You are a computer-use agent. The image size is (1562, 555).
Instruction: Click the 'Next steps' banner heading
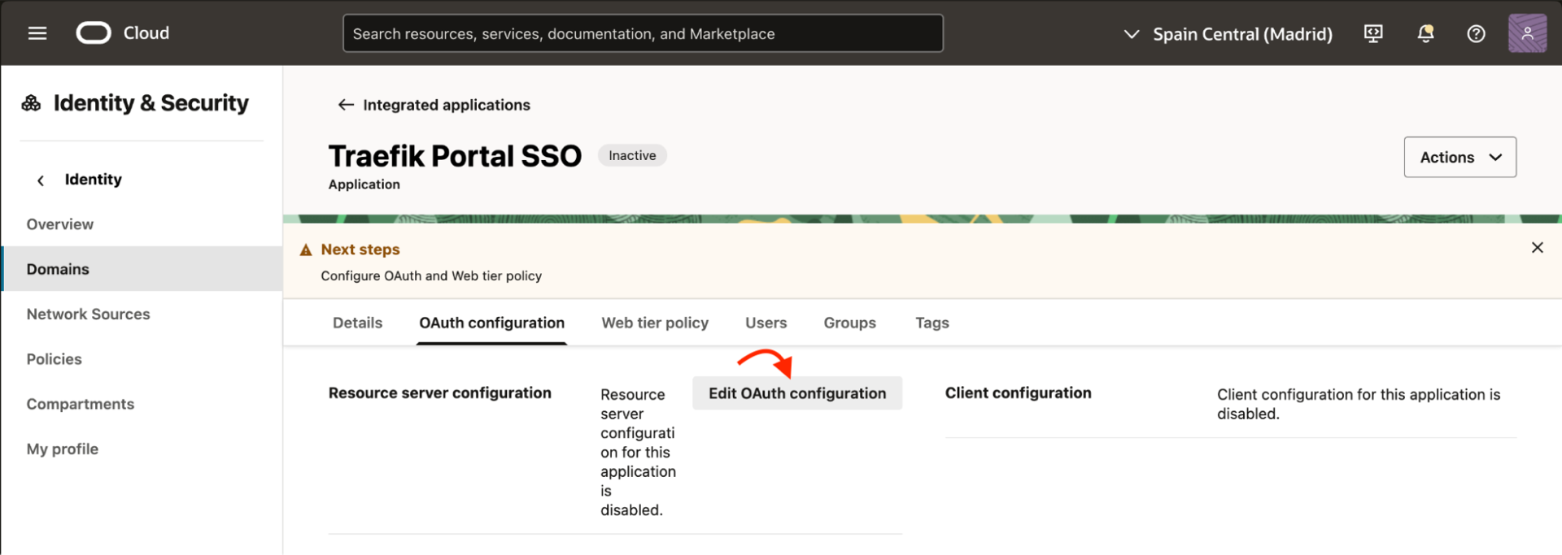pos(360,249)
